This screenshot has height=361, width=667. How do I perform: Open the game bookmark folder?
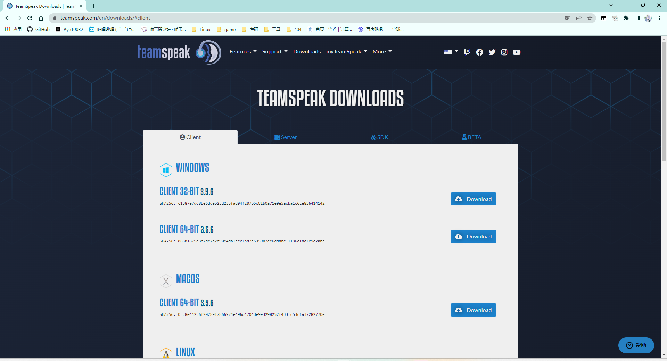pos(226,29)
